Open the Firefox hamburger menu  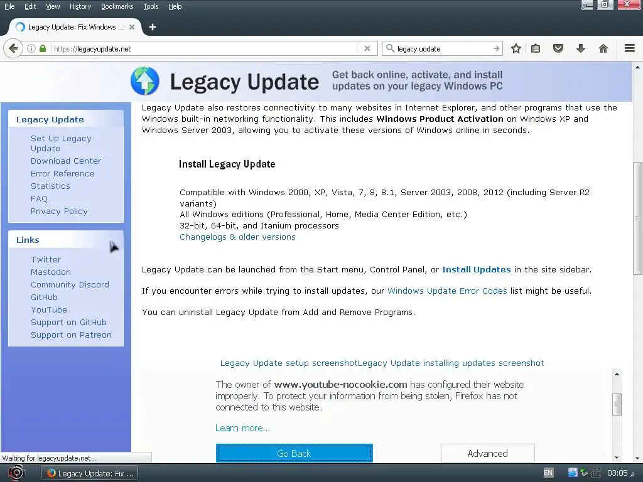coord(630,48)
